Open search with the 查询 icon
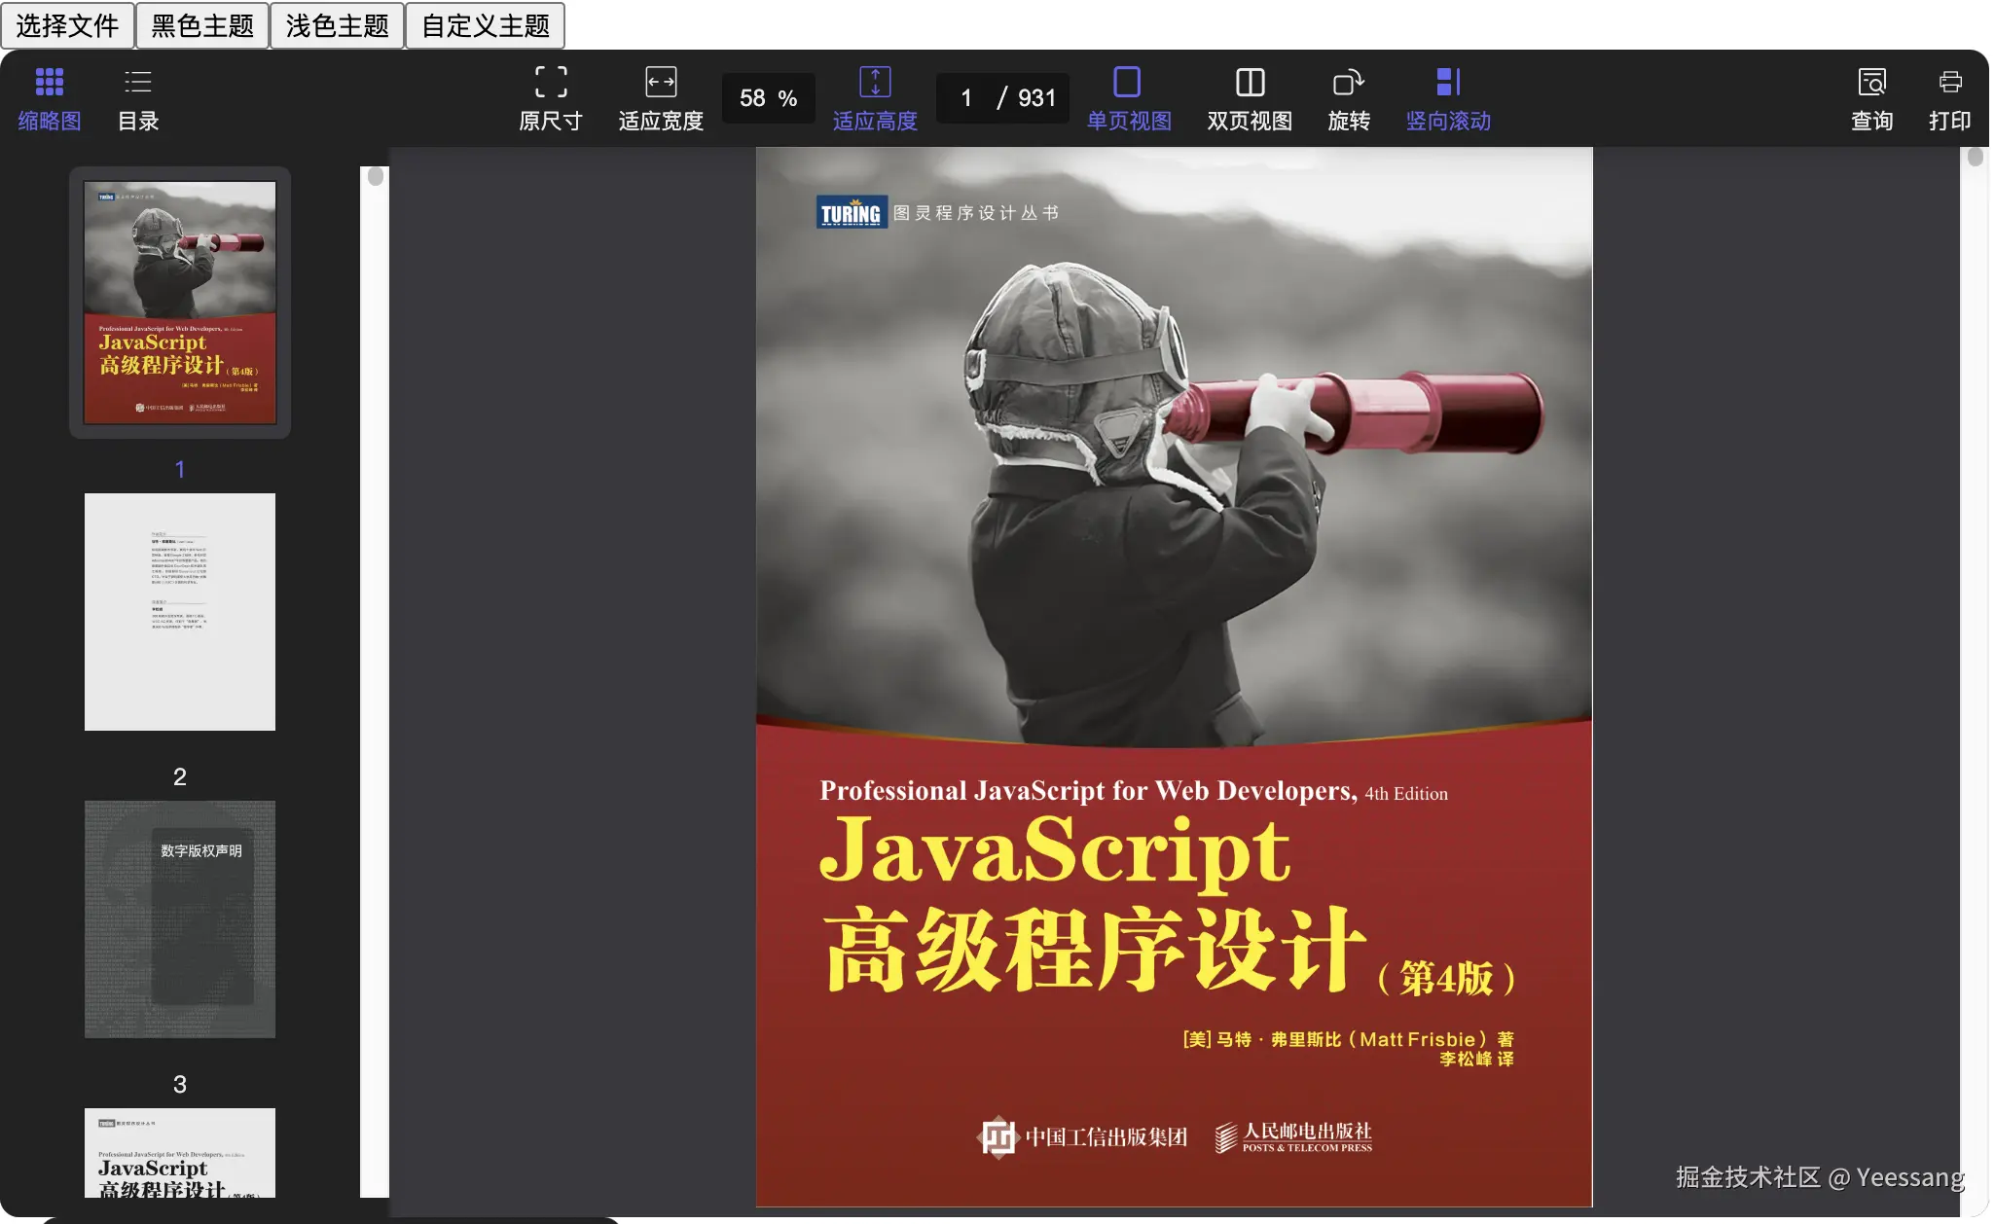The height and width of the screenshot is (1224, 1995). [x=1871, y=97]
